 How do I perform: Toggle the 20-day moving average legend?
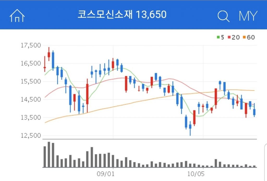point(234,37)
